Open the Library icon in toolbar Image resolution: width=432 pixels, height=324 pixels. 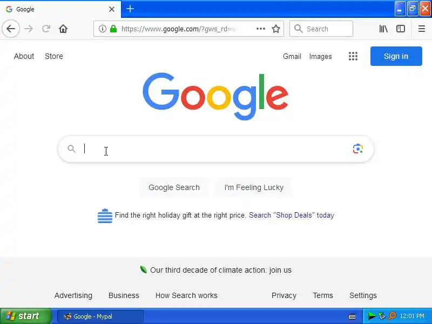pyautogui.click(x=383, y=29)
